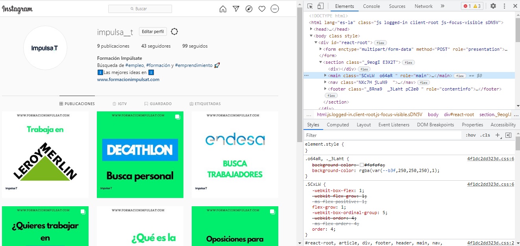
Task: Open Explore compass icon
Action: pyautogui.click(x=249, y=9)
